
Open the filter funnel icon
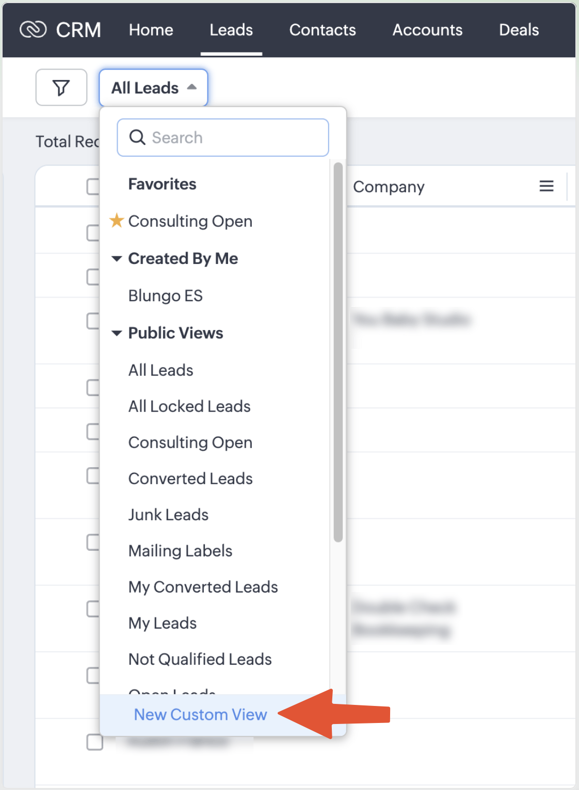pyautogui.click(x=61, y=88)
